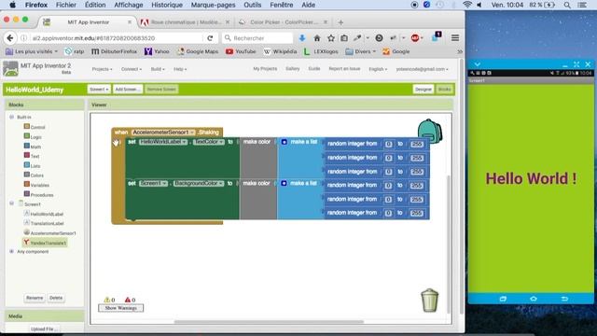597x336 pixels.
Task: Click the Delete button in the Blocks panel
Action: click(x=56, y=298)
